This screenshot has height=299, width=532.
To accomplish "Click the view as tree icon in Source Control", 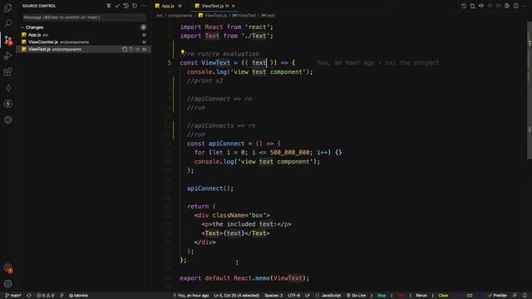I will click(x=109, y=6).
